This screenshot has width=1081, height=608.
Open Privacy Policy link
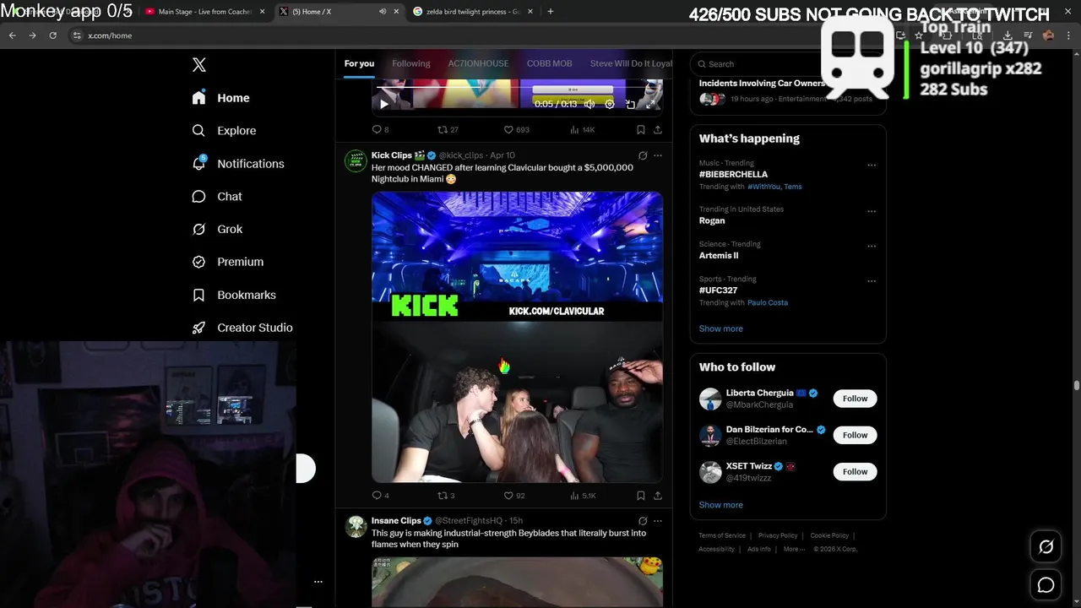[778, 535]
